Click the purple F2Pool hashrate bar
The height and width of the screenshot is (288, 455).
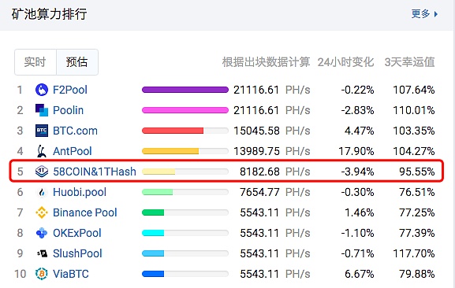pyautogui.click(x=185, y=90)
